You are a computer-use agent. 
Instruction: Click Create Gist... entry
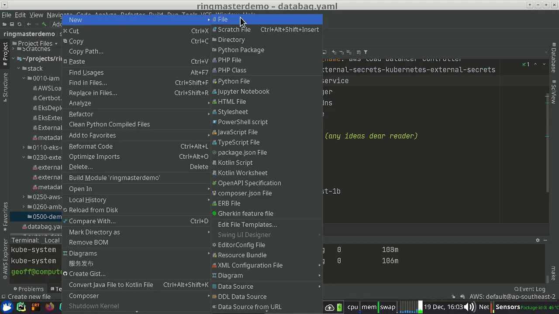137,274
